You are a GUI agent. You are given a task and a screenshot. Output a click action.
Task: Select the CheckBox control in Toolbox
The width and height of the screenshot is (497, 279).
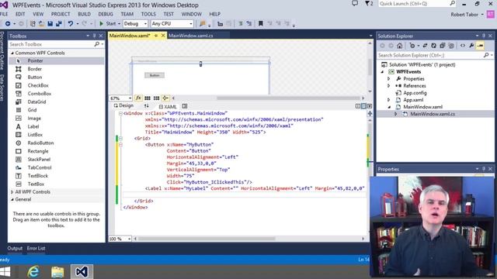coord(38,85)
